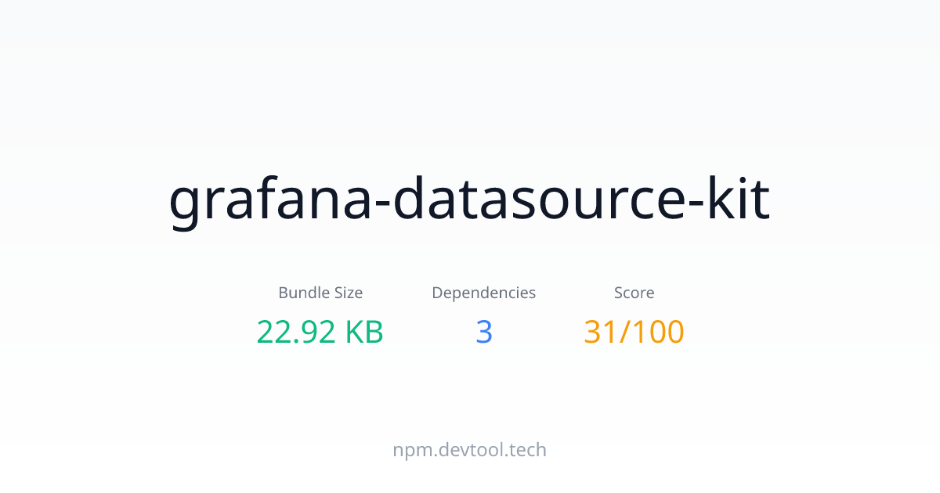The height and width of the screenshot is (493, 940).
Task: Click the dependencies count 3
Action: (484, 332)
